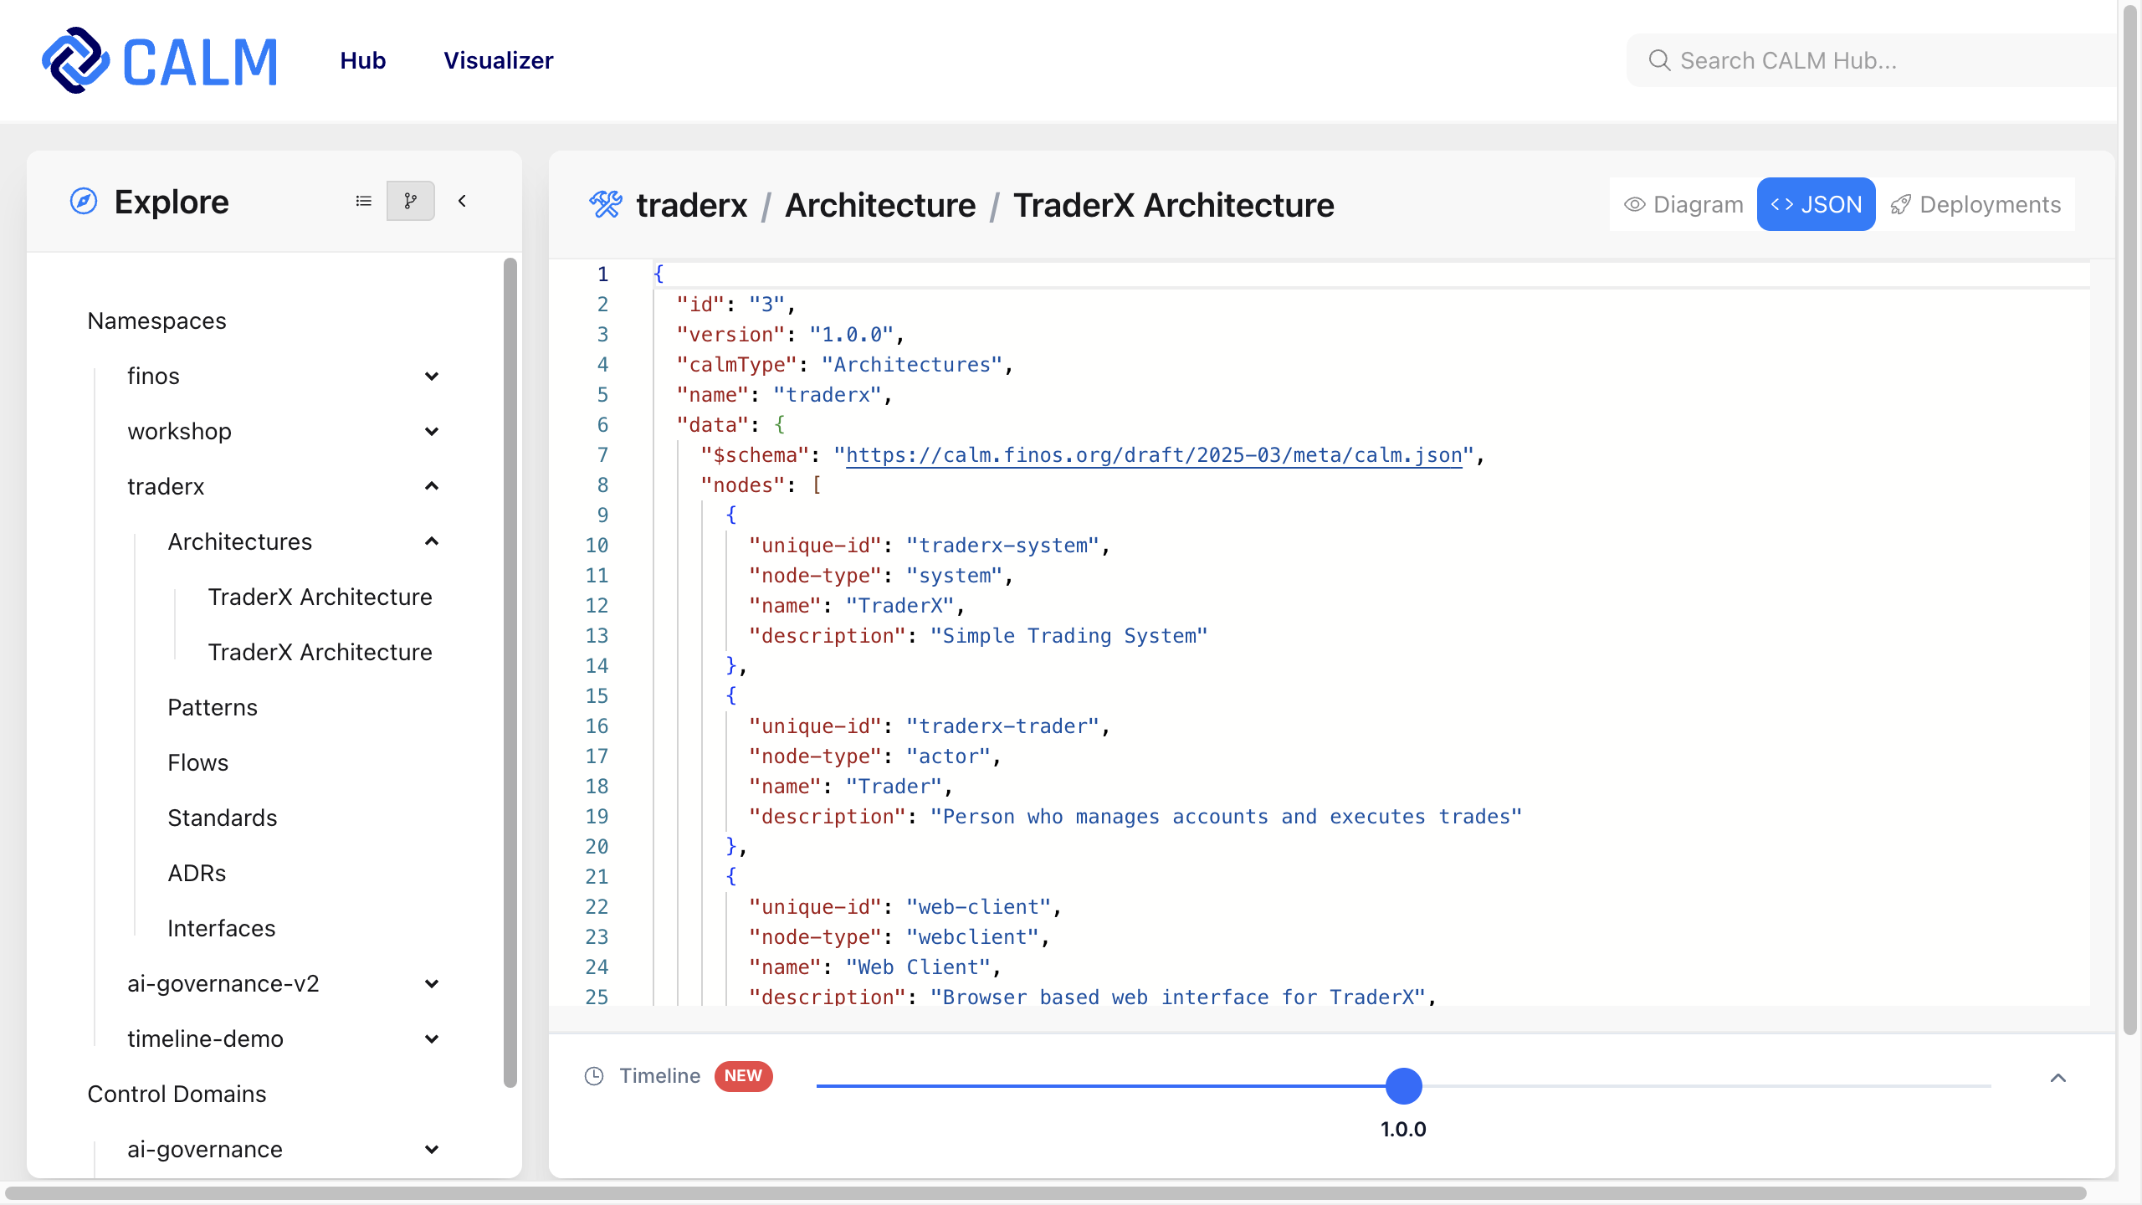Click line 10 "traderx-system" value
Viewport: 2142px width, 1205px height.
tap(1002, 546)
